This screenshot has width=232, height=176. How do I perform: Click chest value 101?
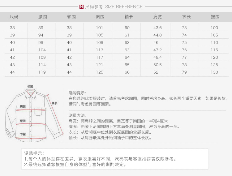[x=99, y=28]
